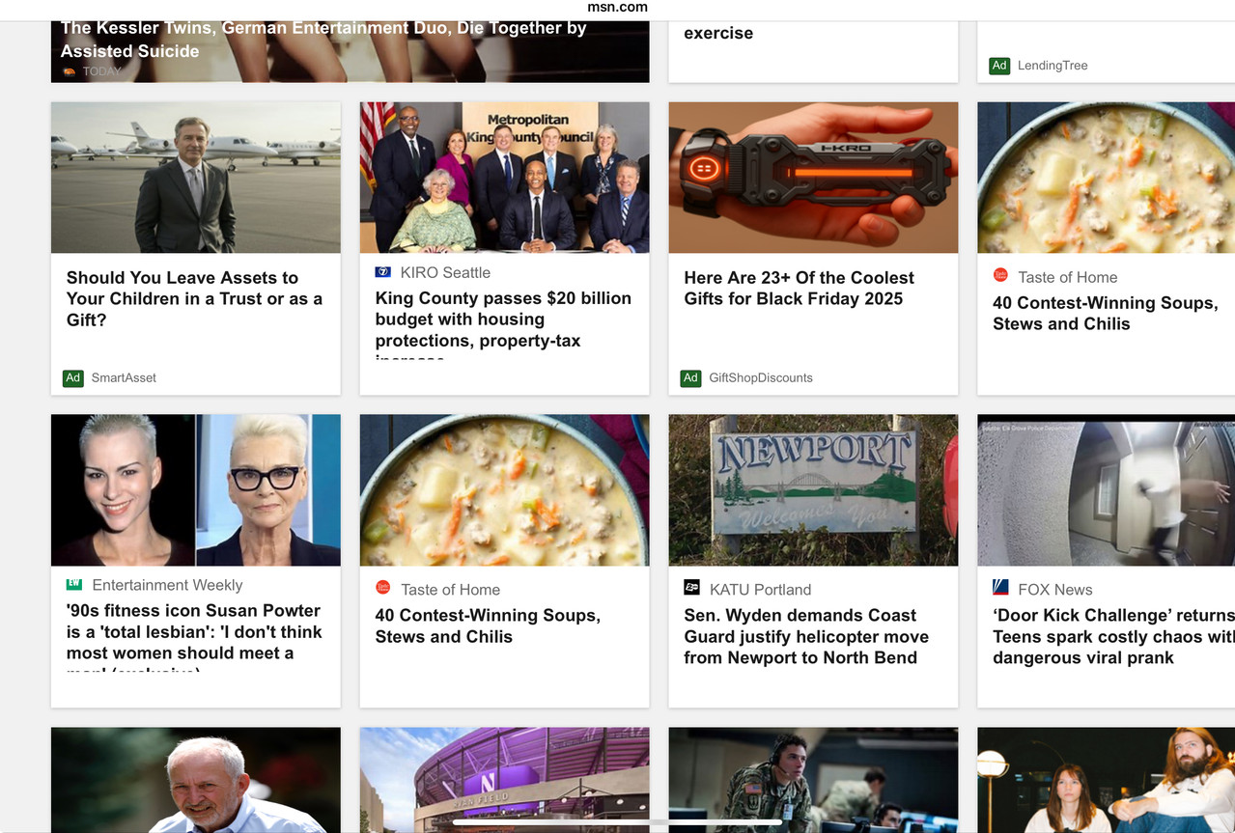Click the woman and bearded man photo
Image resolution: width=1235 pixels, height=833 pixels.
tap(1107, 780)
